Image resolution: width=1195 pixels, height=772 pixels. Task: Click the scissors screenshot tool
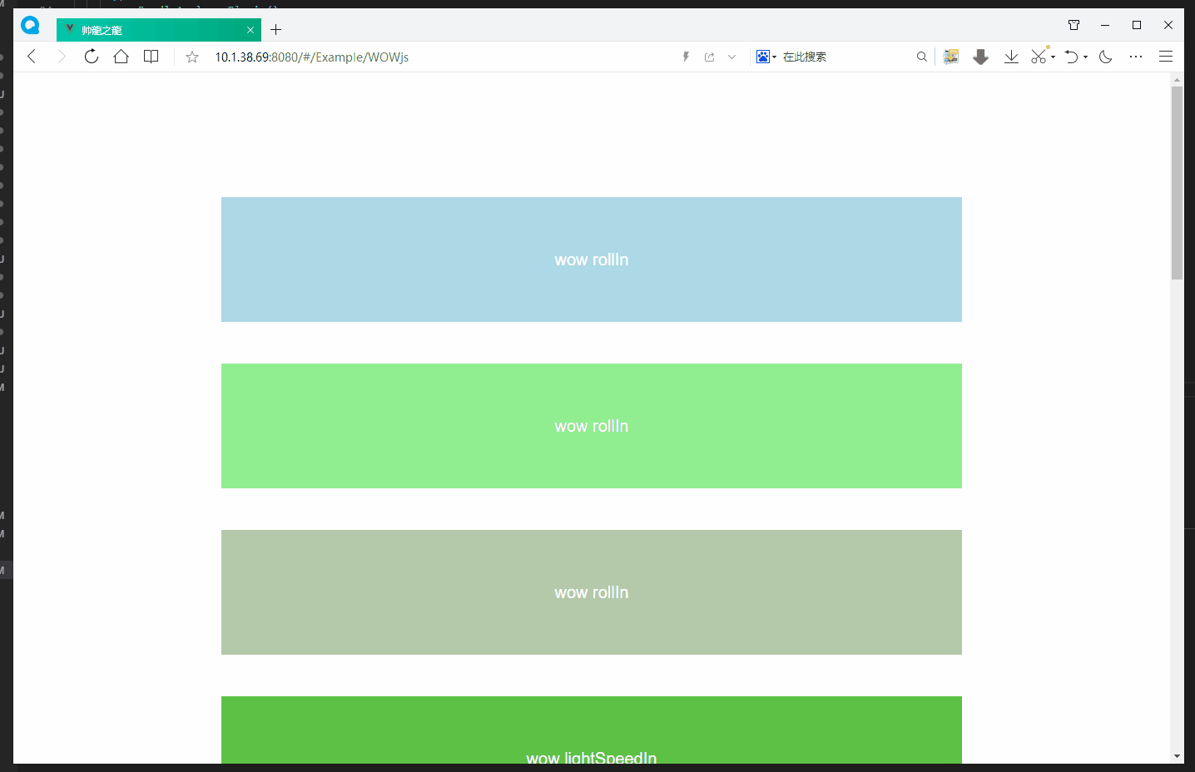(x=1039, y=57)
